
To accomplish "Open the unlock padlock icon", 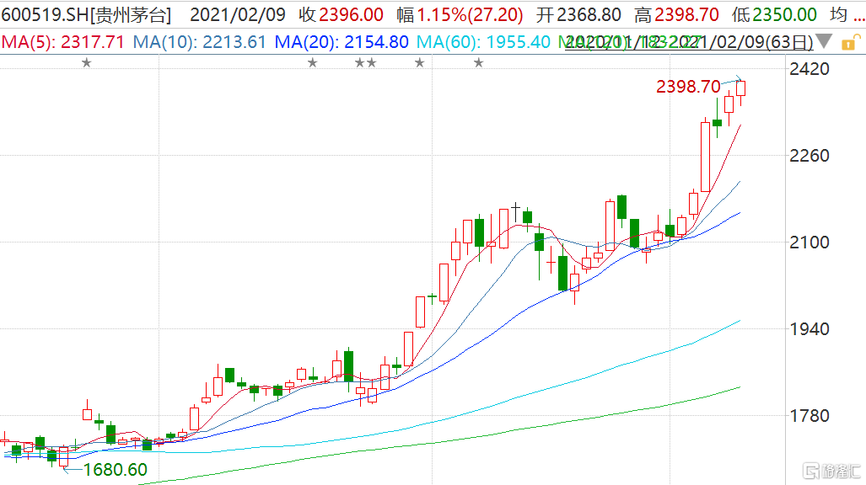I will (x=851, y=42).
